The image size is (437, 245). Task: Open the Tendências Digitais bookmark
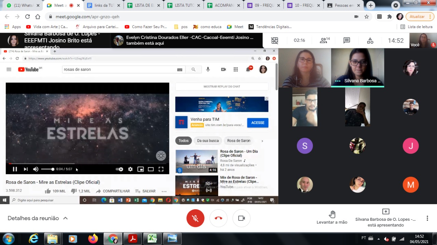click(x=270, y=27)
